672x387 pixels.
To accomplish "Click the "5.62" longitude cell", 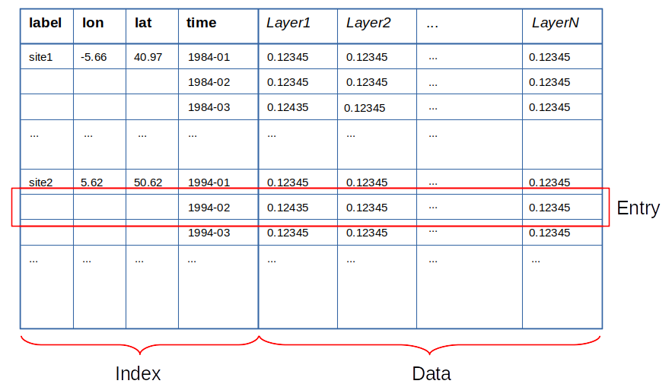I will [92, 182].
